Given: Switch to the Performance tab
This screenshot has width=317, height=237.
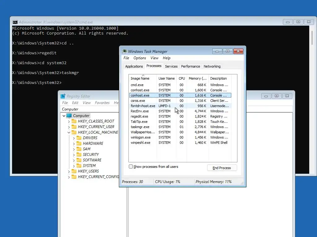Looking at the screenshot, I should [x=190, y=66].
